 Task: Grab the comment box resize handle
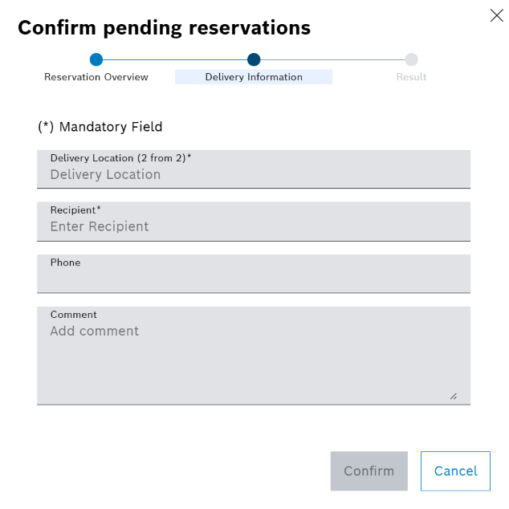(453, 396)
